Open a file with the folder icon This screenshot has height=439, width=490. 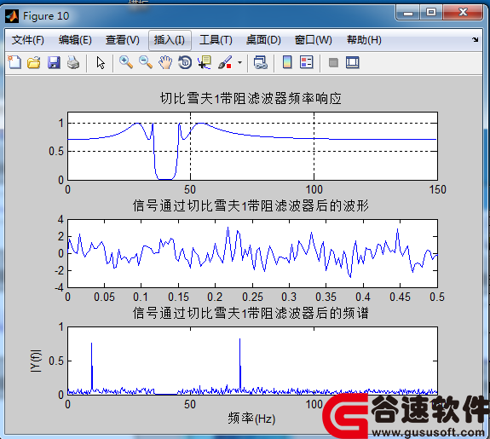click(34, 62)
